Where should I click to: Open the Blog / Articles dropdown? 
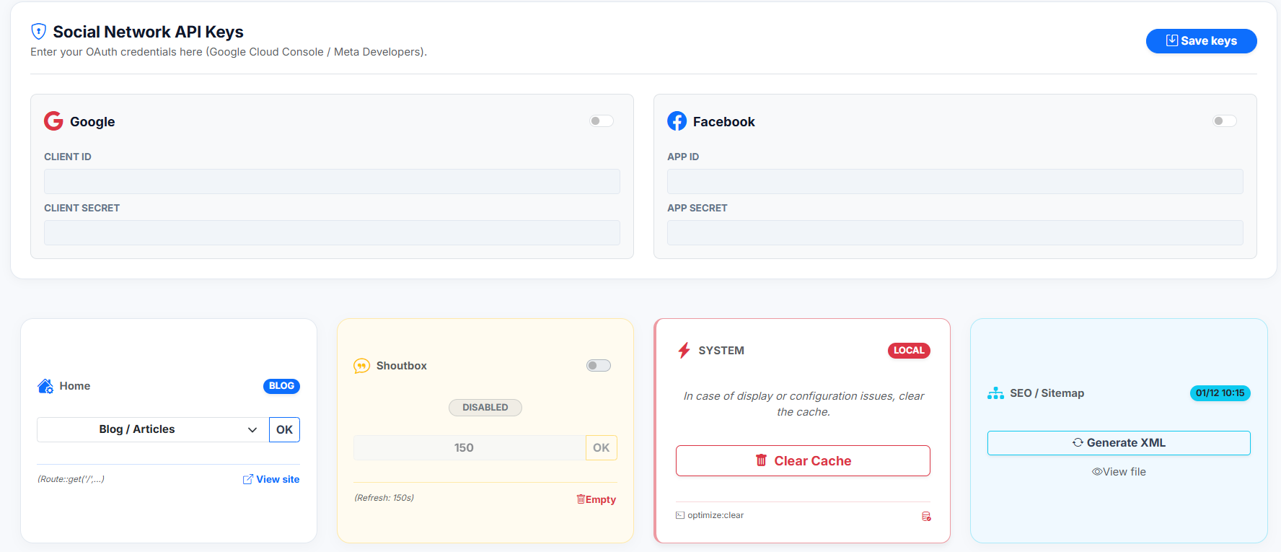pyautogui.click(x=153, y=429)
